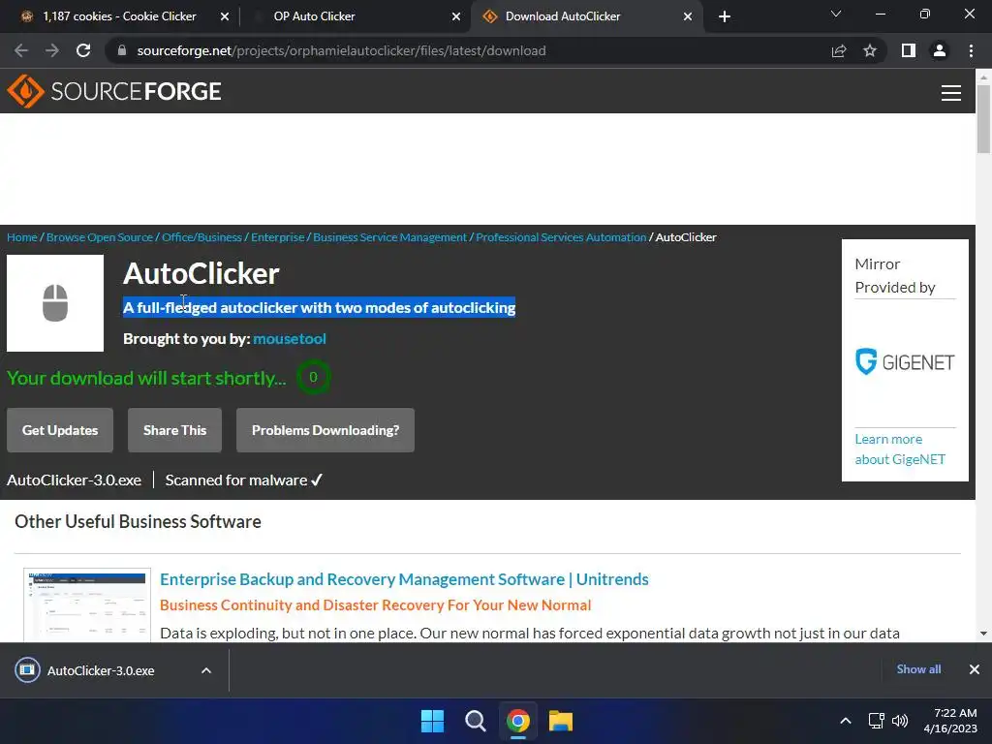Click the scrollbar down arrow

point(983,634)
